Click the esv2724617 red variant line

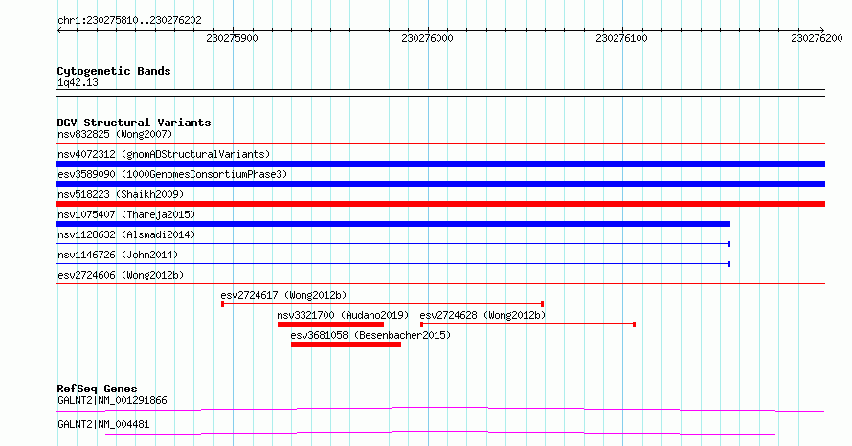coord(383,304)
